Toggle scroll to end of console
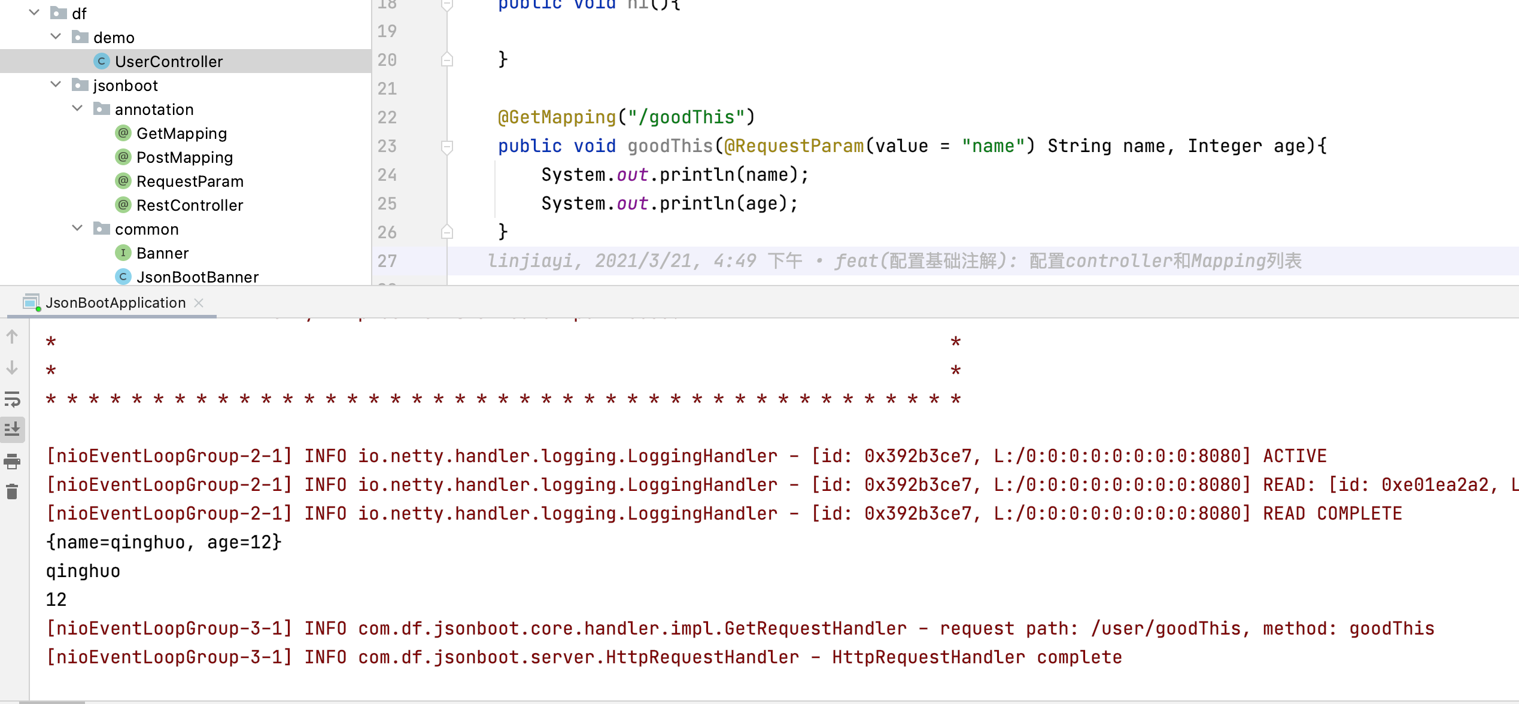 point(12,429)
